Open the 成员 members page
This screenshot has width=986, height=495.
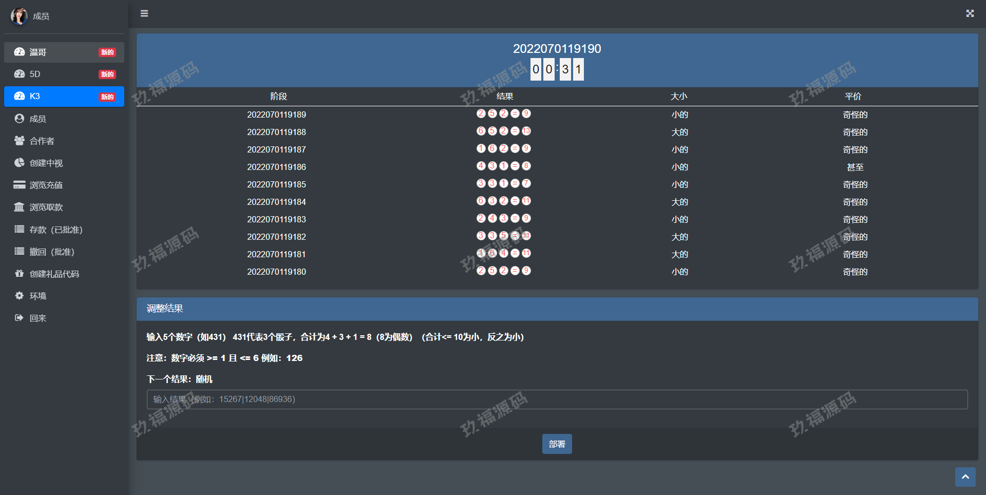coord(38,119)
